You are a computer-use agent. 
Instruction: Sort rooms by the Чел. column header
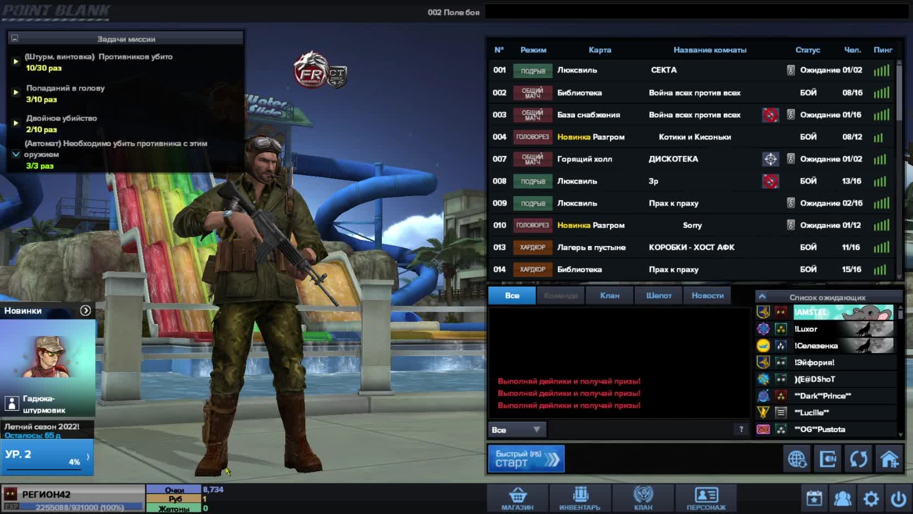click(x=853, y=50)
